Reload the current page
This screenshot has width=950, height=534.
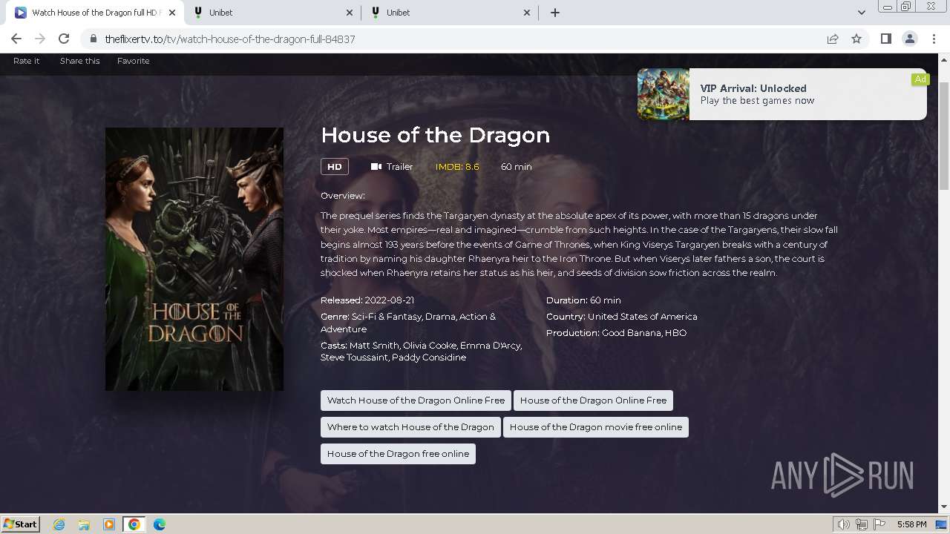tap(64, 39)
